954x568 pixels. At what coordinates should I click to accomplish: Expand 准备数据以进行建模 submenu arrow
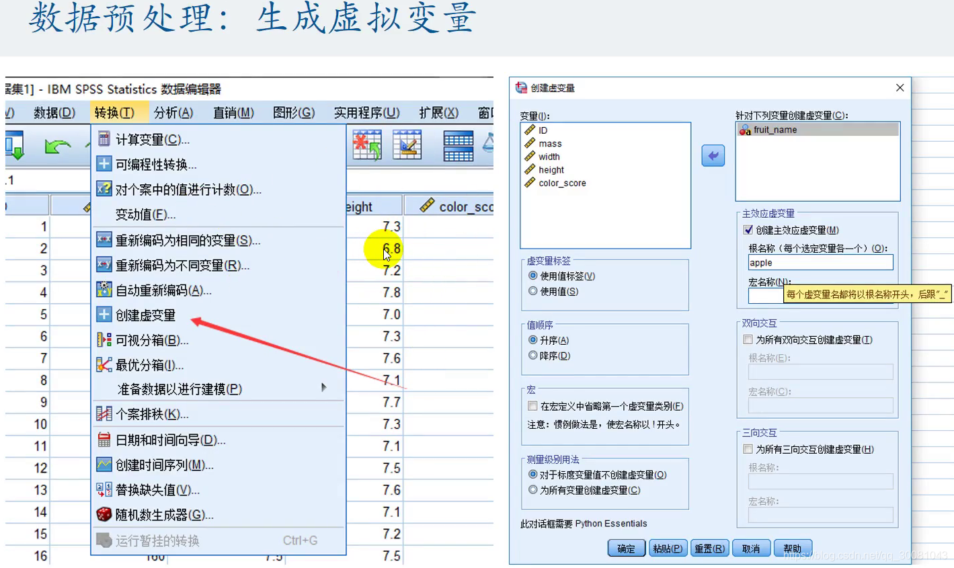[x=324, y=388]
